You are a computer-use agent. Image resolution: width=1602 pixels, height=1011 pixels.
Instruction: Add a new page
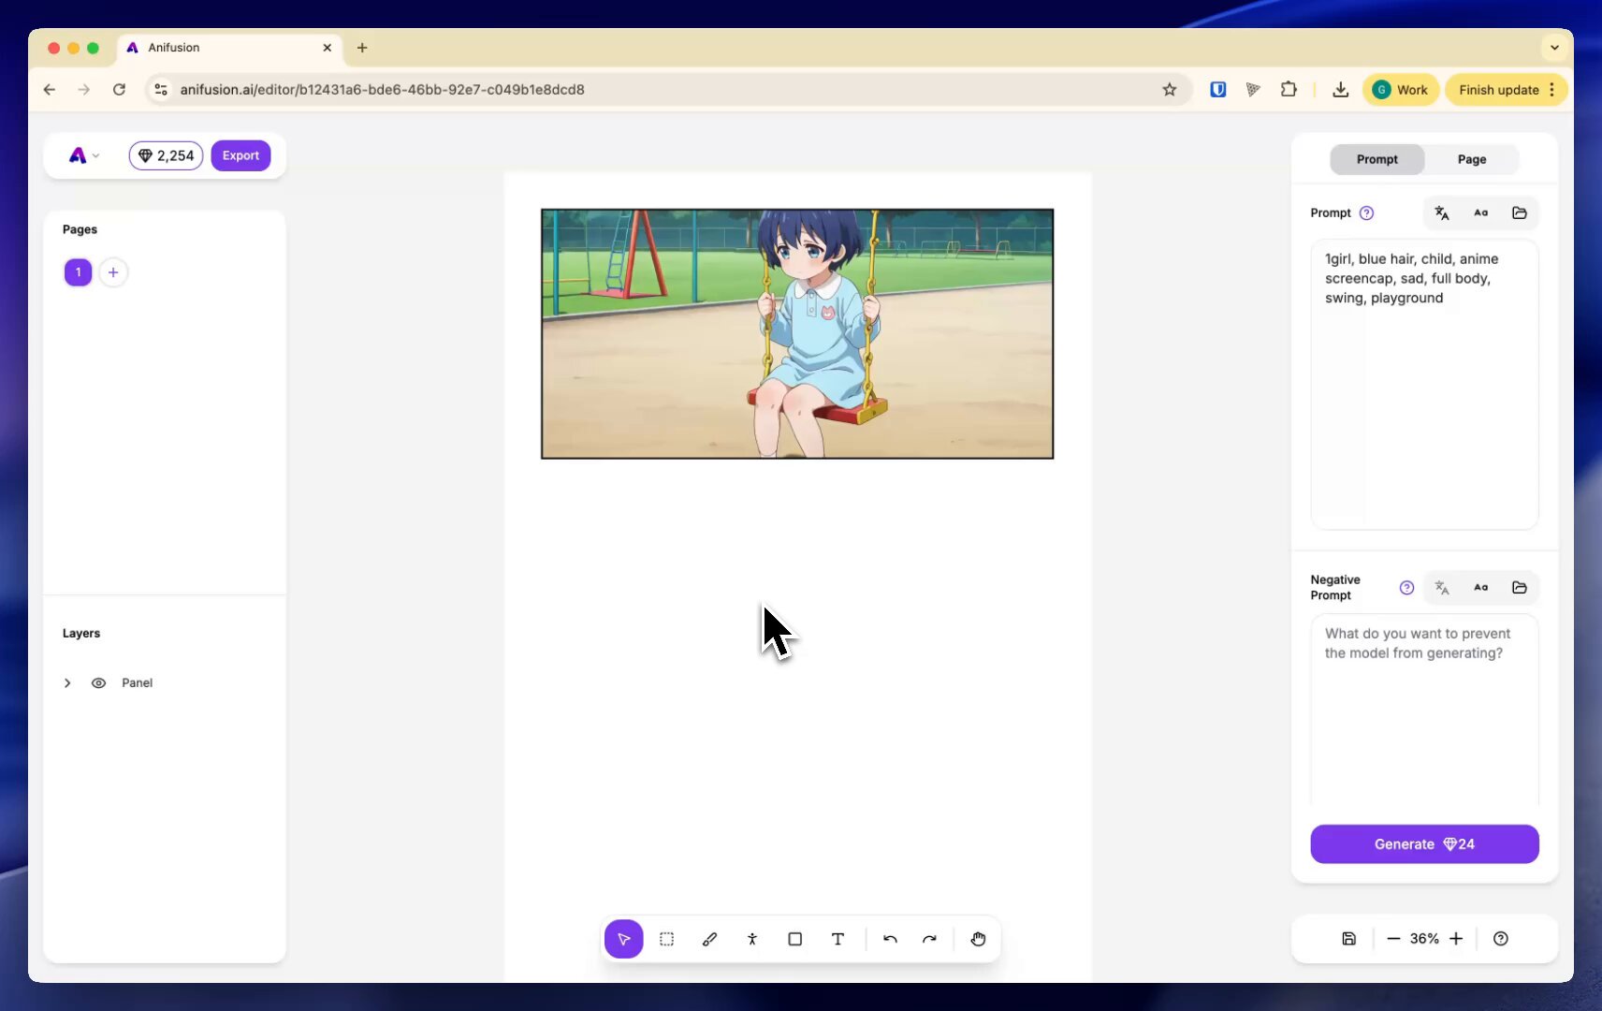pyautogui.click(x=113, y=272)
